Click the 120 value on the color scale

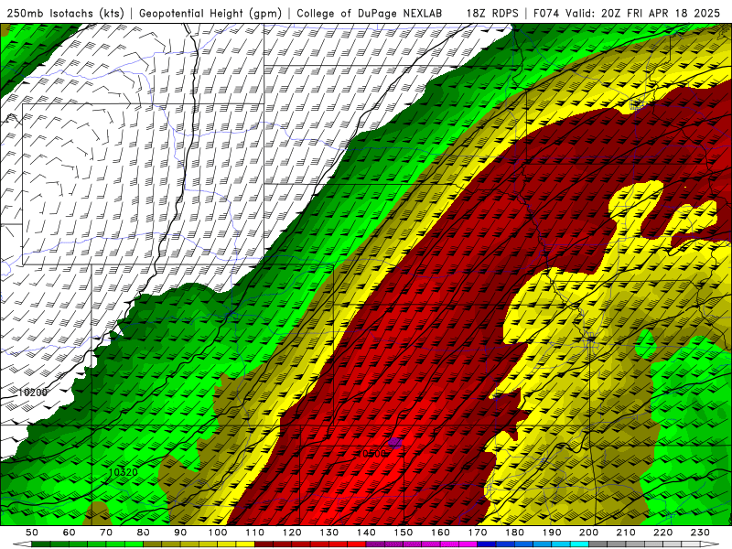pyautogui.click(x=292, y=533)
